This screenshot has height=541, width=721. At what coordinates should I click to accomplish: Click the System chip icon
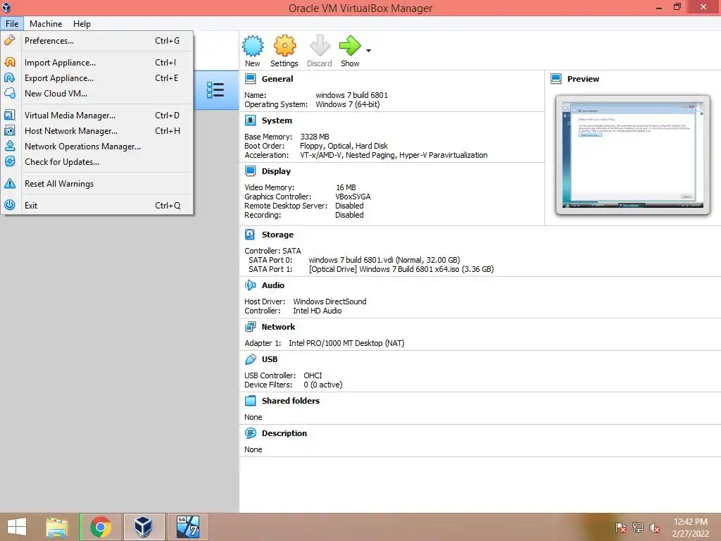coord(250,120)
